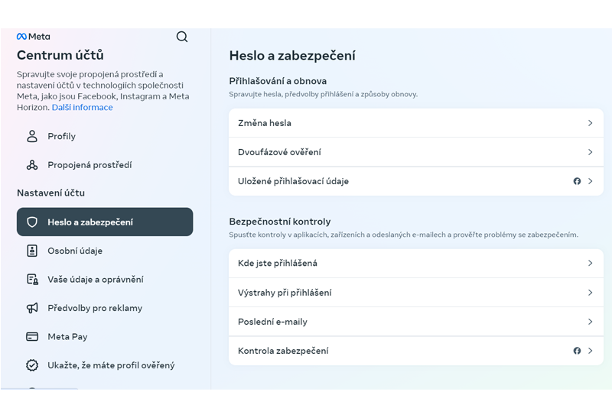Click the Spravujte hesla description text

click(323, 94)
